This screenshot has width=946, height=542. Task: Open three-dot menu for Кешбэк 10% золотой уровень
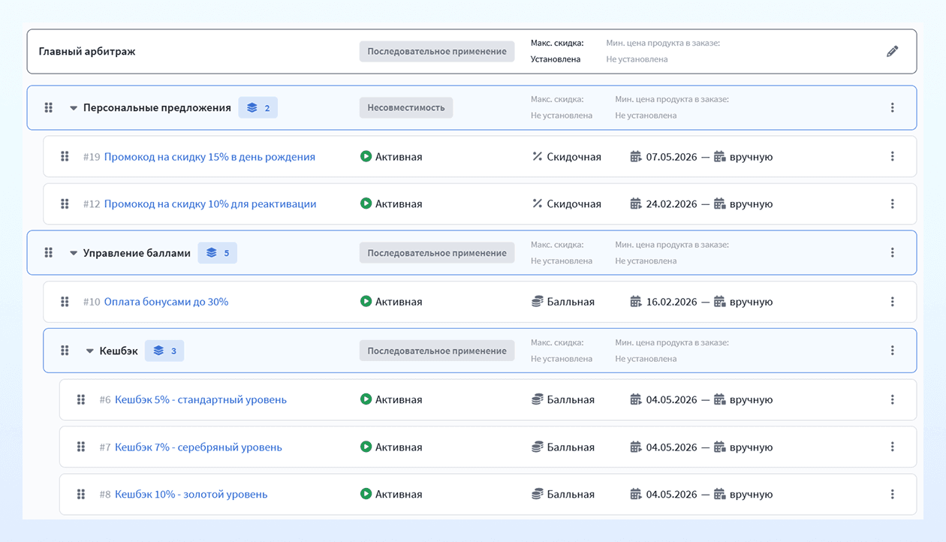pos(892,494)
